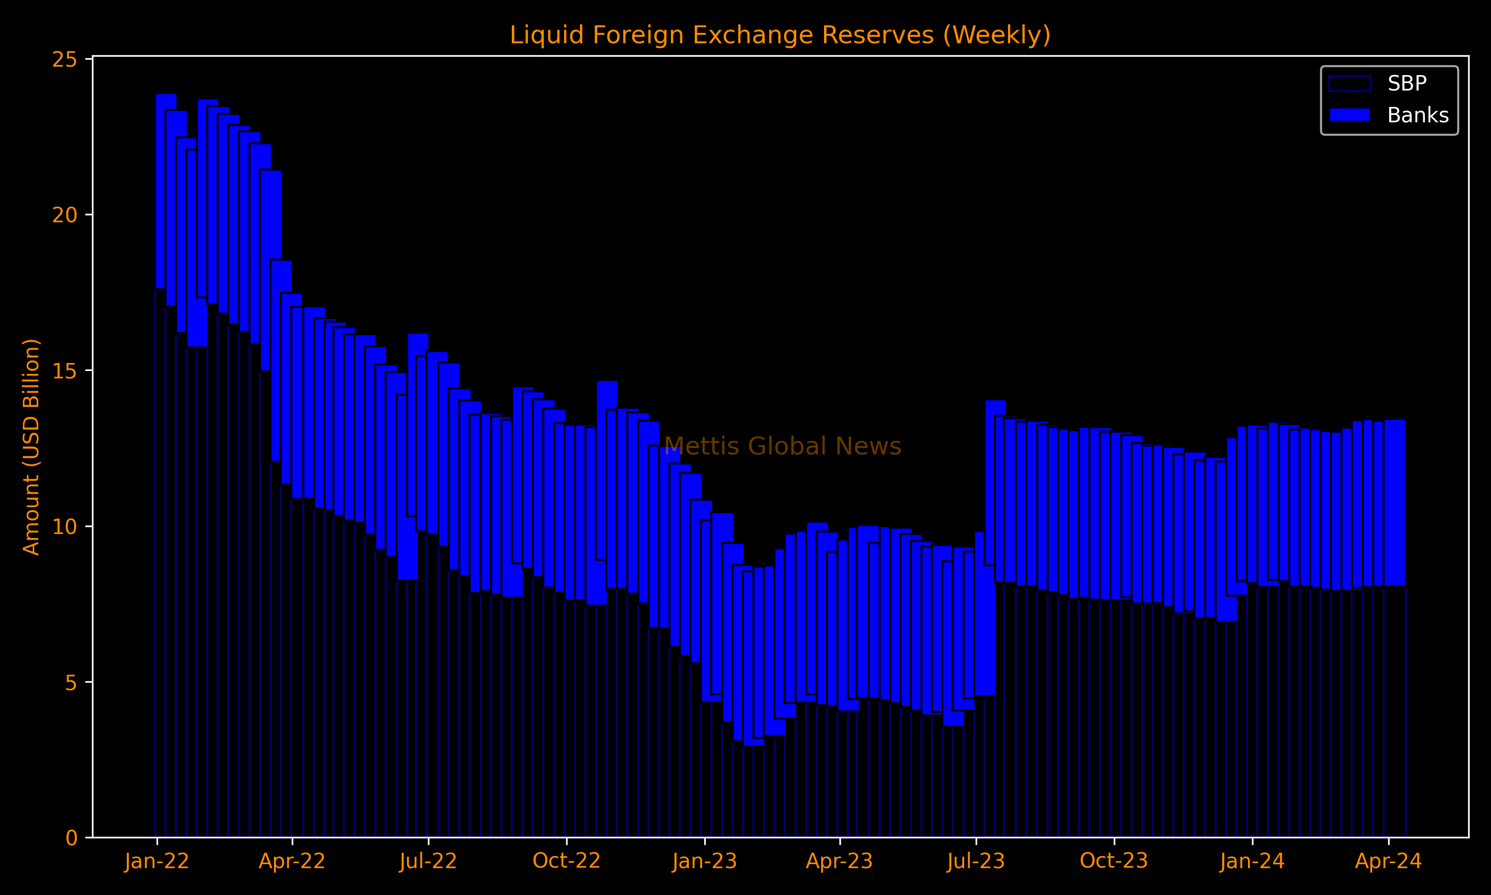
Task: Select the Apr-23 x-axis tick label
Action: pyautogui.click(x=839, y=861)
